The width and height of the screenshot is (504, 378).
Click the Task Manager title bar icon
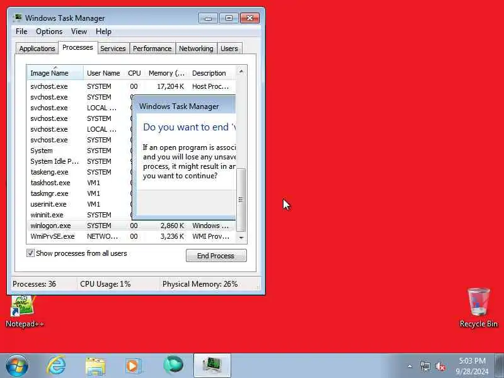coord(18,18)
